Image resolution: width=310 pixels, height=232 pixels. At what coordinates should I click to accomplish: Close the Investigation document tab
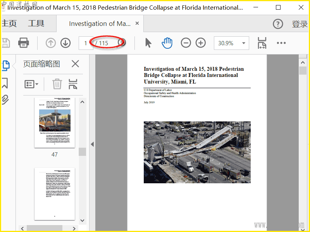pos(137,24)
